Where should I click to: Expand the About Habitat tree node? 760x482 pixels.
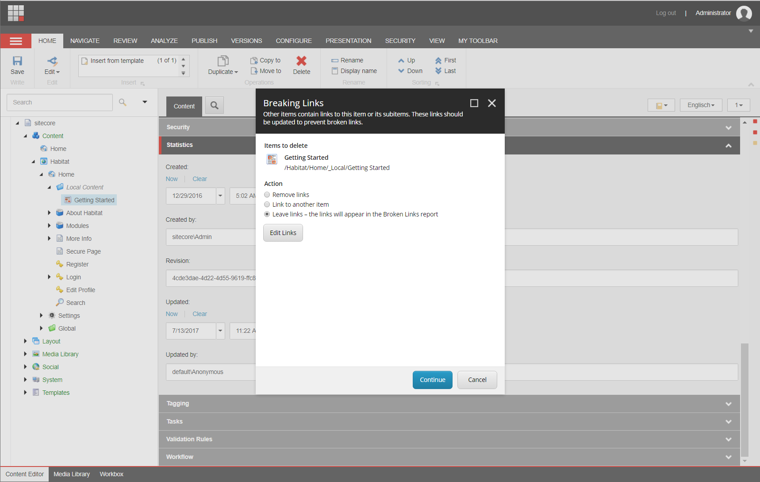point(49,213)
